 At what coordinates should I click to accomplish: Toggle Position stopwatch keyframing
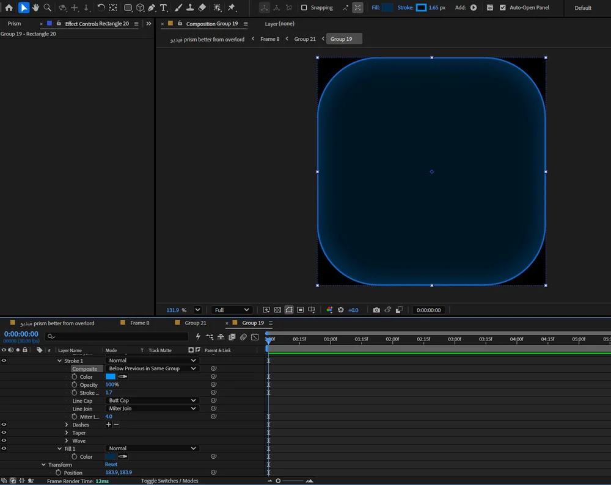pos(59,472)
